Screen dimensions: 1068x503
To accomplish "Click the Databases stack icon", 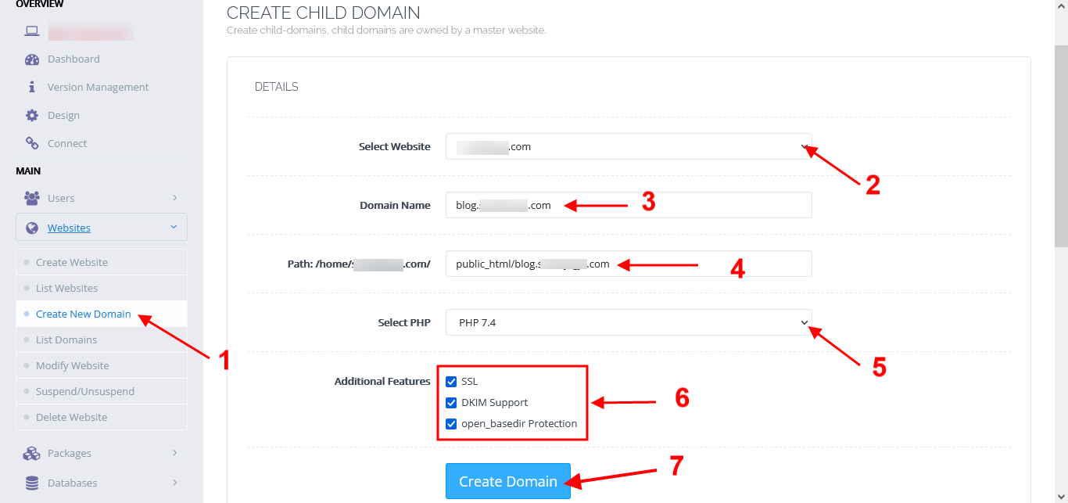I will [32, 482].
